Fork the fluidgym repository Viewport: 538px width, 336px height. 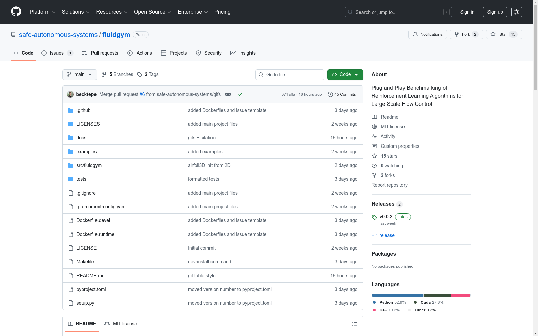point(466,34)
